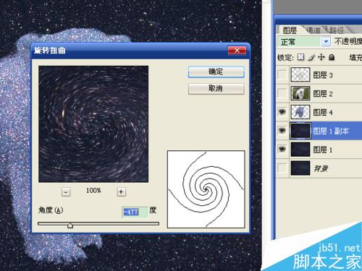Hide 图层 4 with its eye icon
Screen dimensions: 362x271
(282, 112)
